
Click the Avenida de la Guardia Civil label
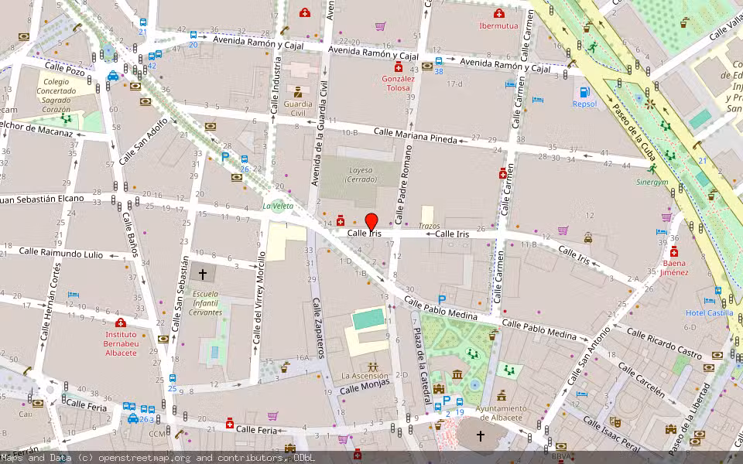pos(320,134)
